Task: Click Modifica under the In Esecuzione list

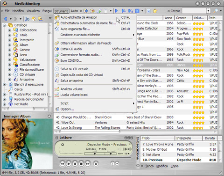Action: (x=162, y=166)
